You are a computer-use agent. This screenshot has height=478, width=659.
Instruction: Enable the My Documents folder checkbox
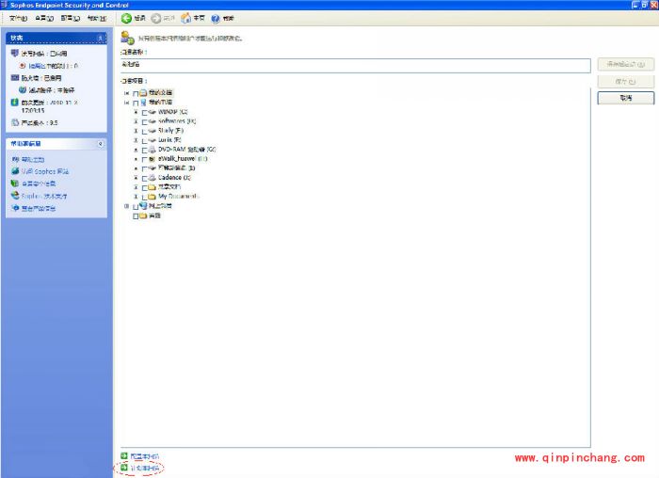(x=144, y=196)
